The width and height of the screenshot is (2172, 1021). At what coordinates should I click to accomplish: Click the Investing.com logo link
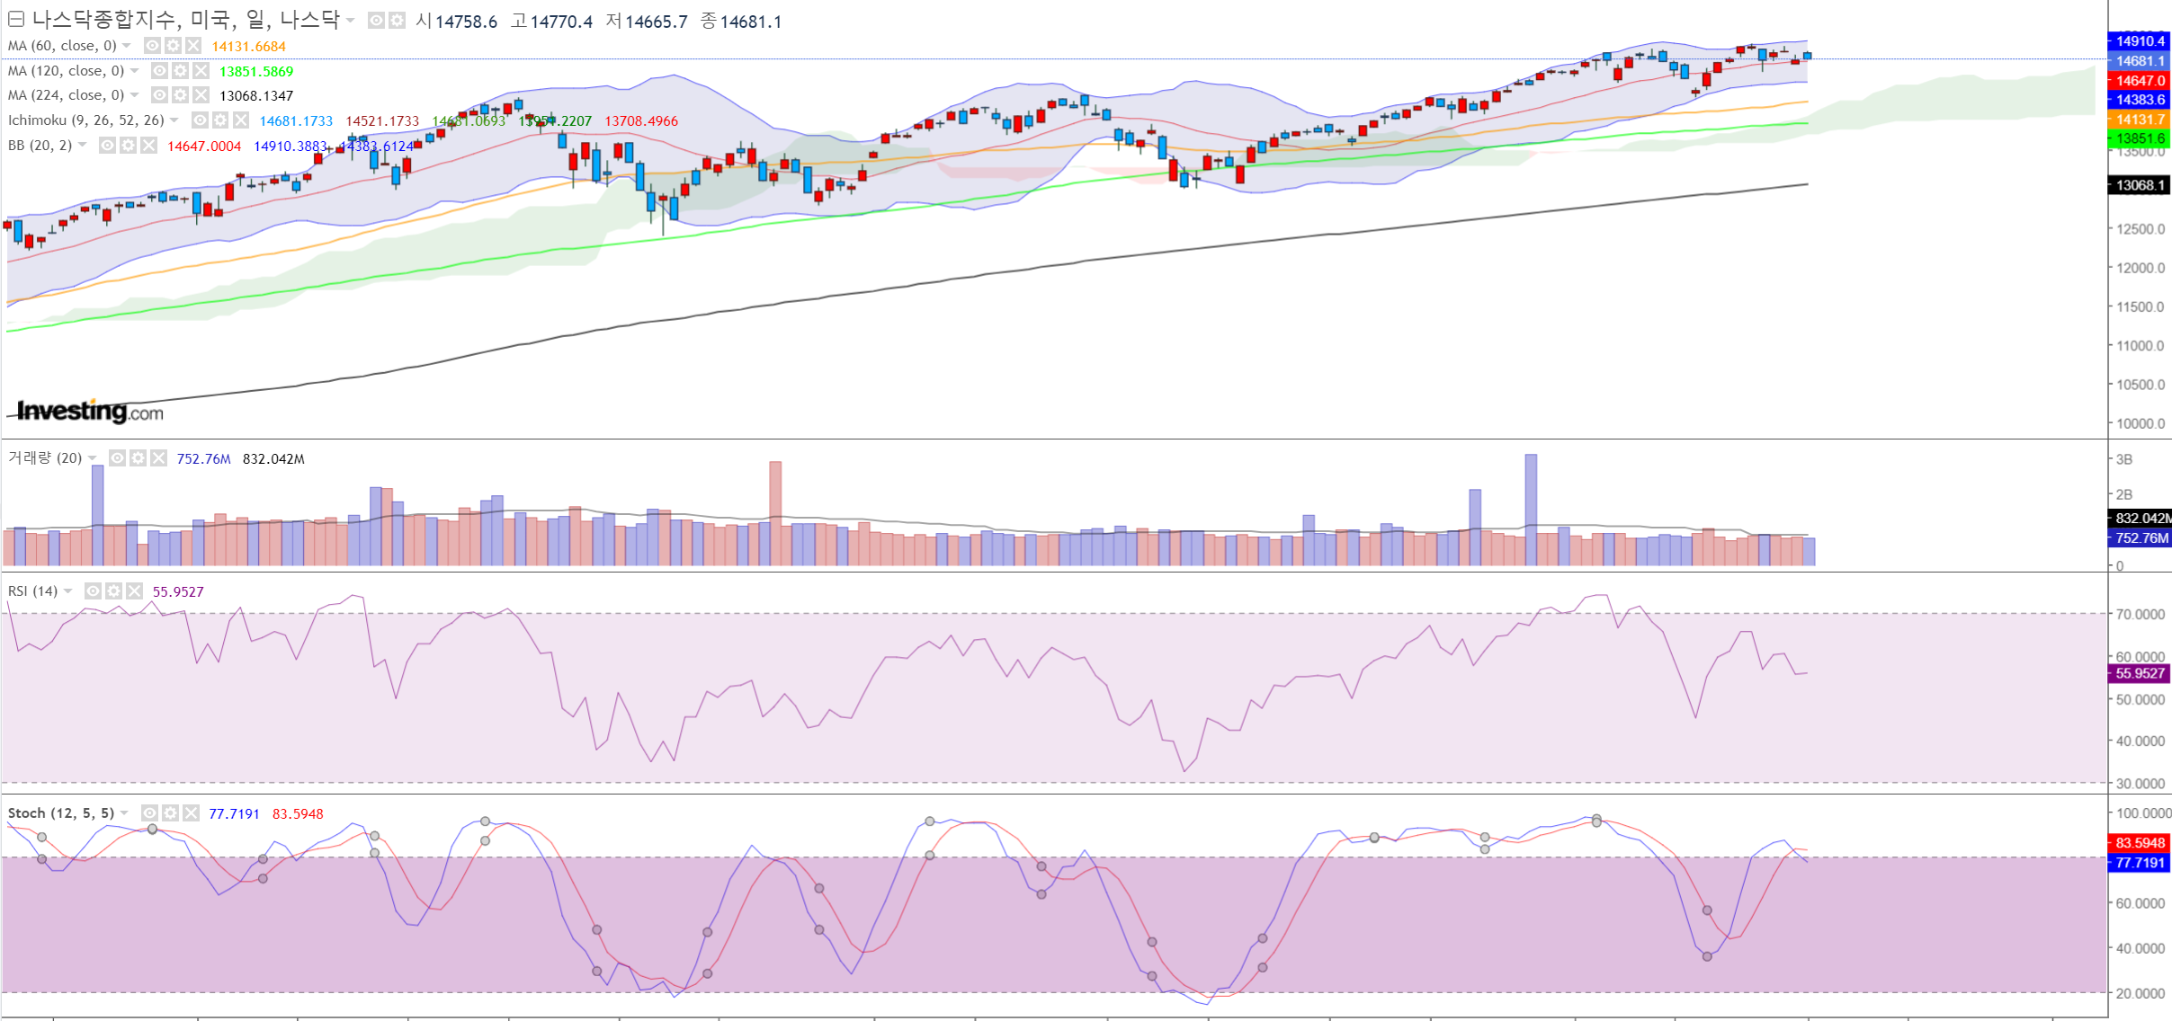(90, 412)
